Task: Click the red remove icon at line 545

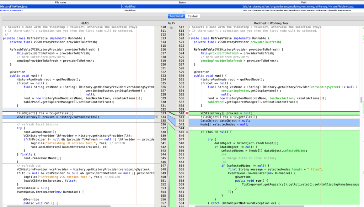Action: [187, 132]
